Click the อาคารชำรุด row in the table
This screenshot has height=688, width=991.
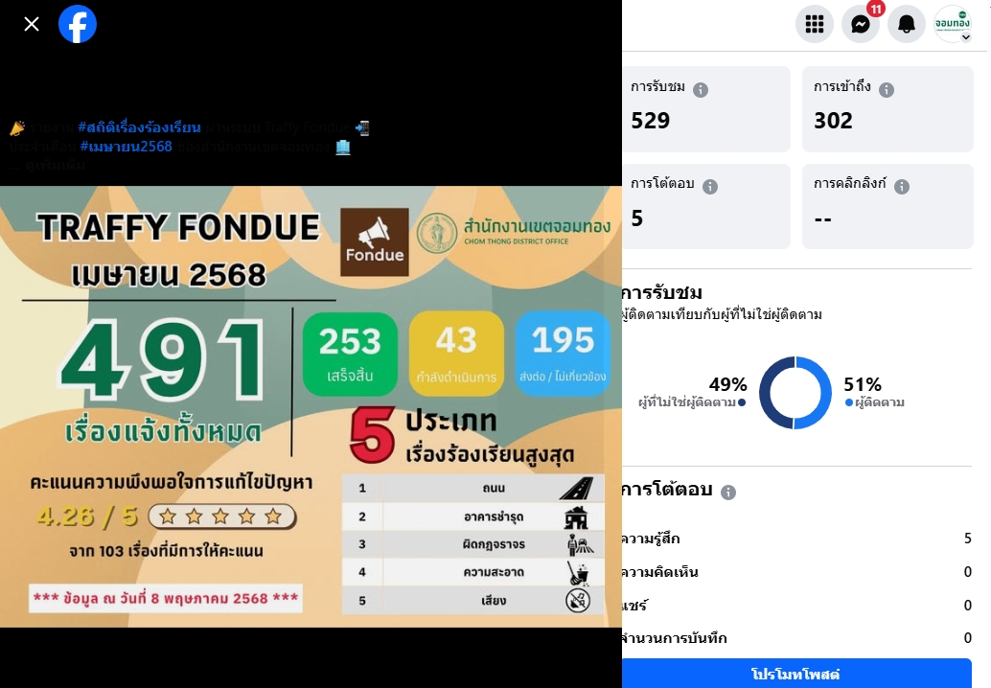pos(473,516)
